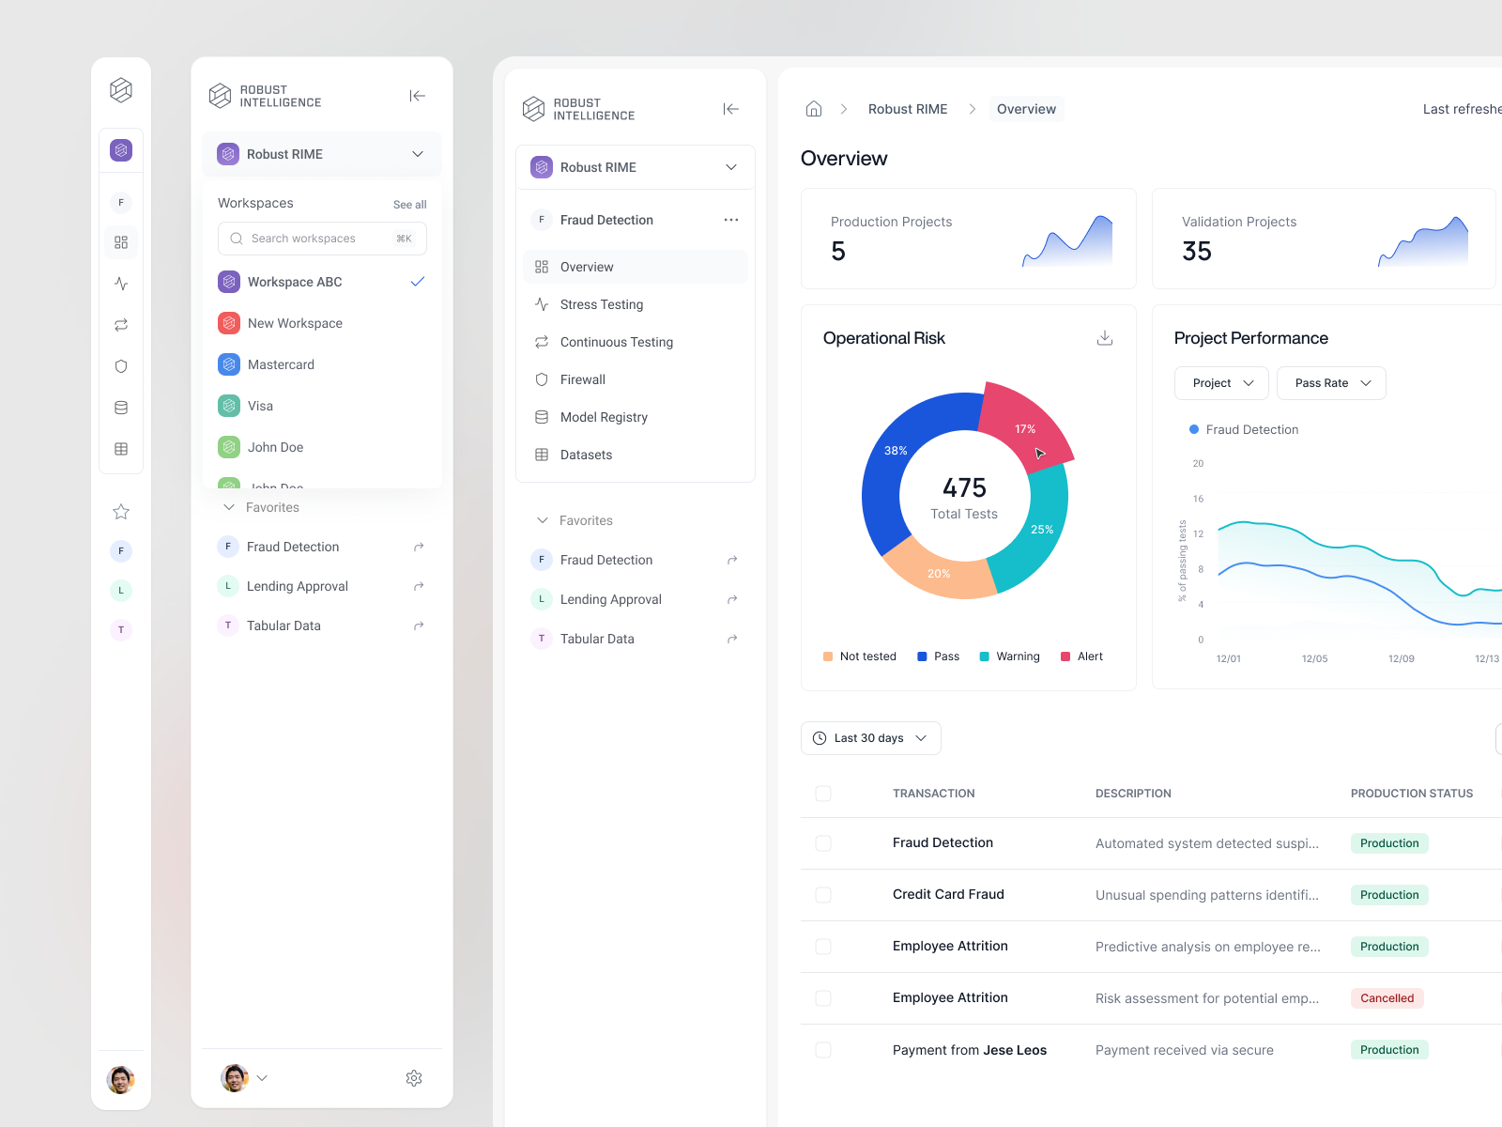Select the Continuous Testing arrows icon

point(542,342)
